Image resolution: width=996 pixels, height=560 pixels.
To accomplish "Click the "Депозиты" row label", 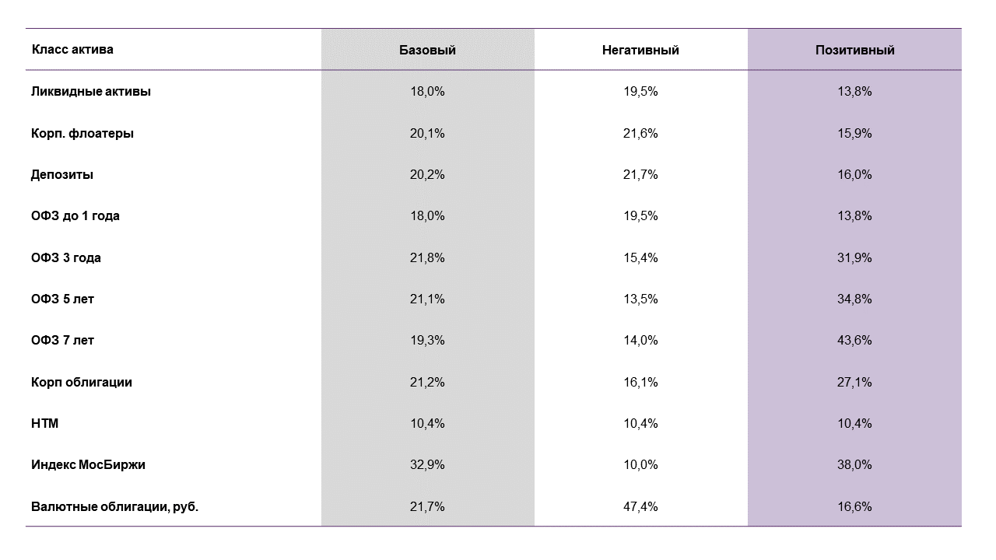I will pyautogui.click(x=62, y=174).
